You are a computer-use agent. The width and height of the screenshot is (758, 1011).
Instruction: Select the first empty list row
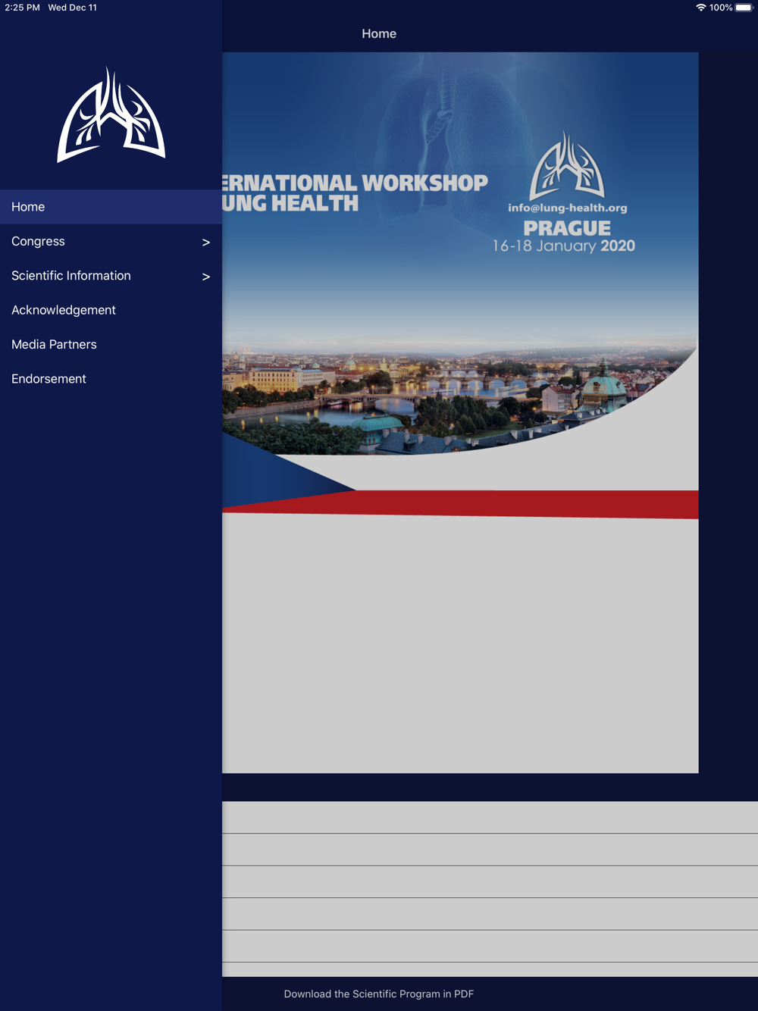point(490,818)
